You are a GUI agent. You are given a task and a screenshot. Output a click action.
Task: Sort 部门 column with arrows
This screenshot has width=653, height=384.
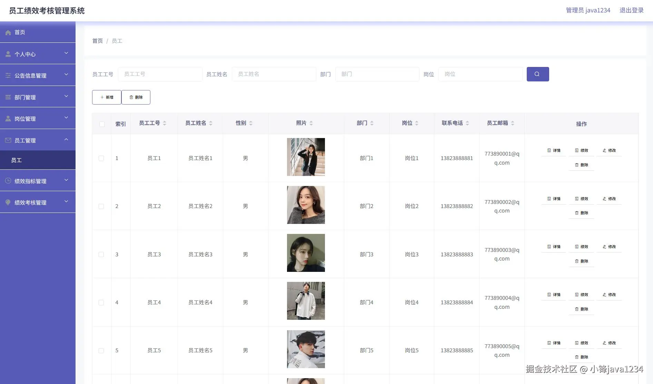click(372, 123)
